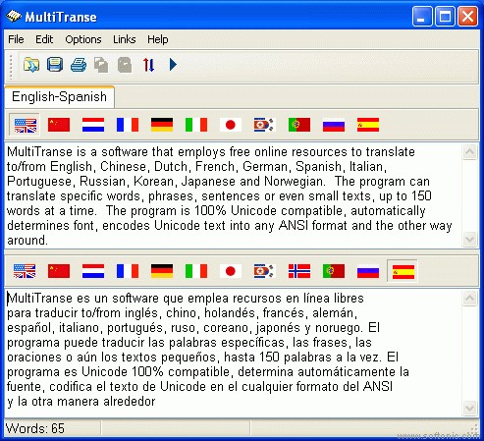Click the down arrow of source text scrollbar
This screenshot has height=441, width=484.
point(469,239)
